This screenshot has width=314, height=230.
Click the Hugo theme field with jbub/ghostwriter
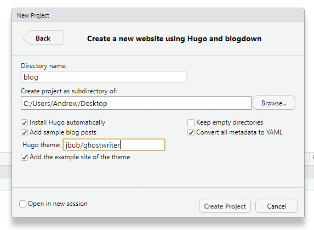[114, 145]
